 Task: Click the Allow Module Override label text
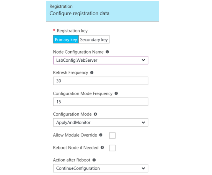point(75,135)
